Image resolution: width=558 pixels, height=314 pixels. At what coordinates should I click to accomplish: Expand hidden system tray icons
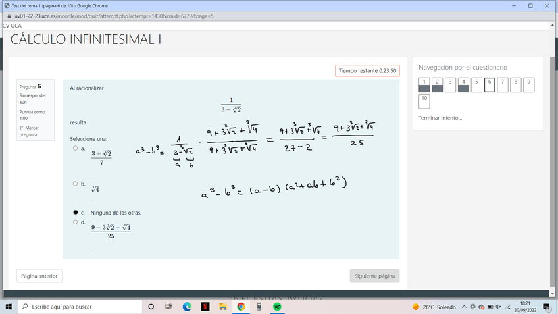[464, 307]
